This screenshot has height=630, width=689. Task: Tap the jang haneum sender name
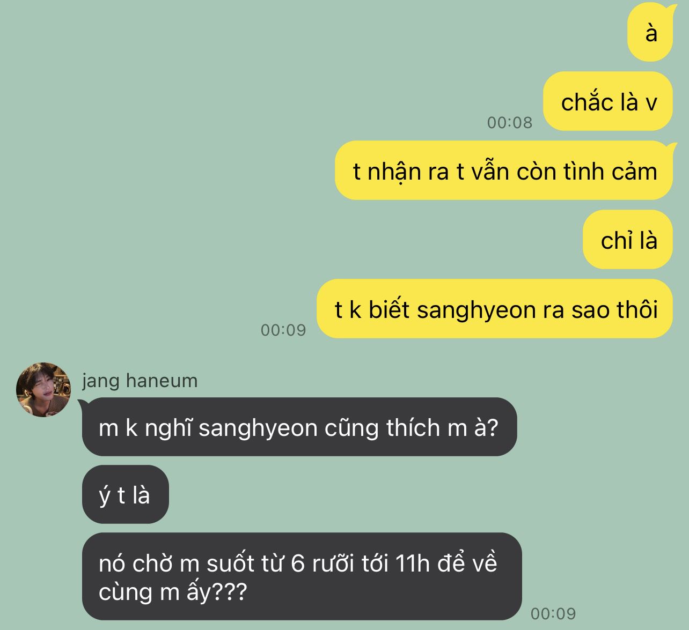coord(140,381)
